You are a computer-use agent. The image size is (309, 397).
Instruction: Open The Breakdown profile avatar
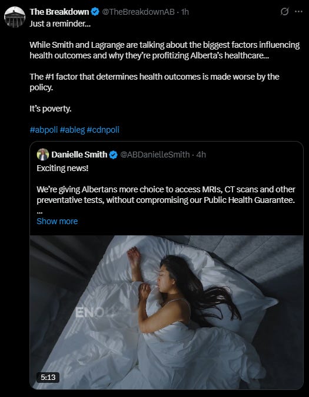pos(15,17)
